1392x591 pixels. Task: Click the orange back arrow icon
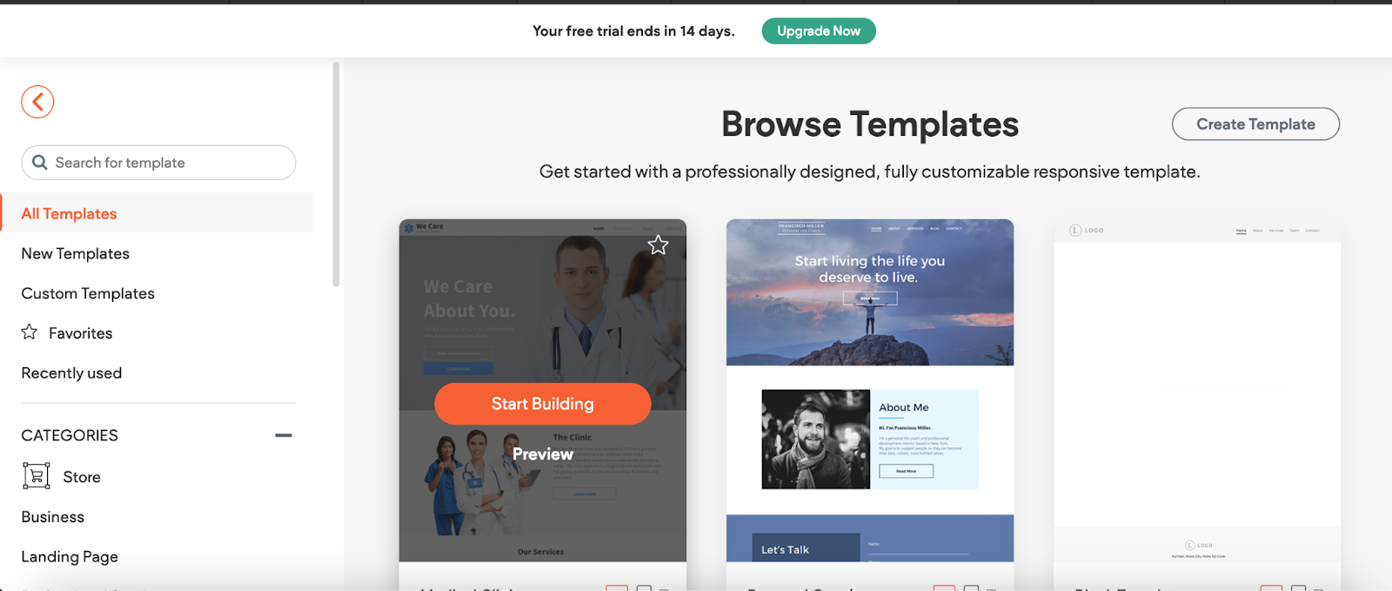37,102
